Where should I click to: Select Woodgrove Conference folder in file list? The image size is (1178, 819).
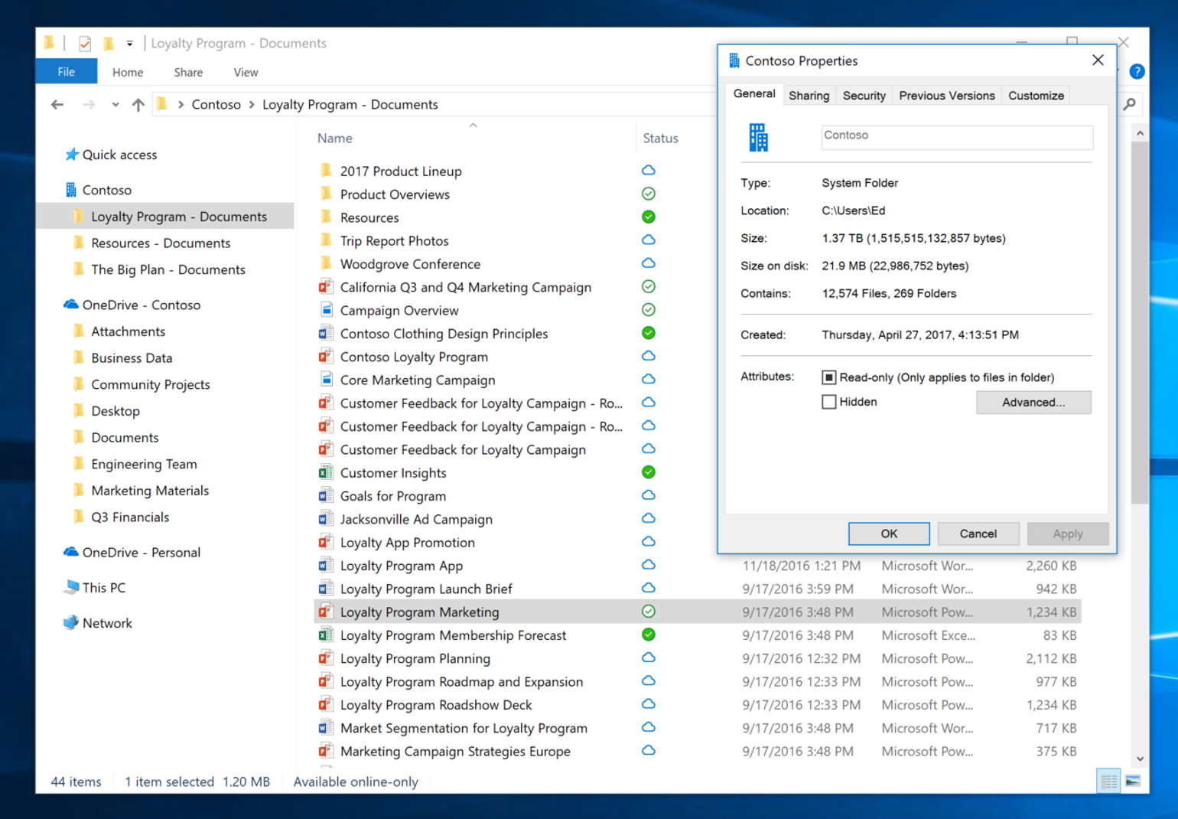[410, 264]
